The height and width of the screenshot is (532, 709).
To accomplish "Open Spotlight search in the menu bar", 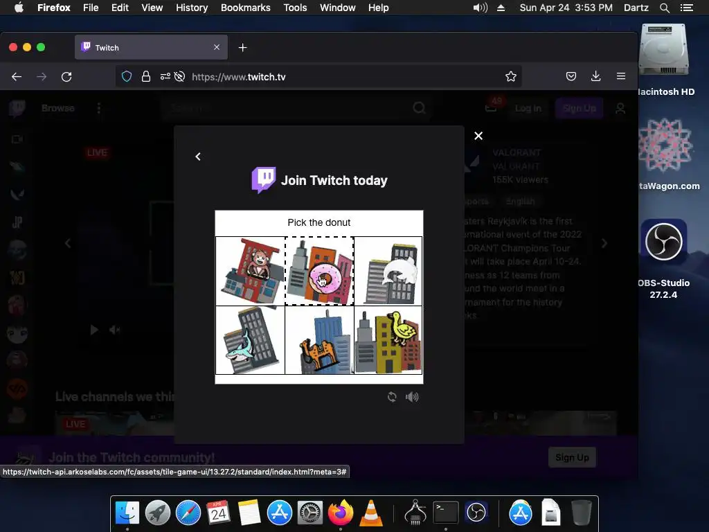I will tap(664, 8).
